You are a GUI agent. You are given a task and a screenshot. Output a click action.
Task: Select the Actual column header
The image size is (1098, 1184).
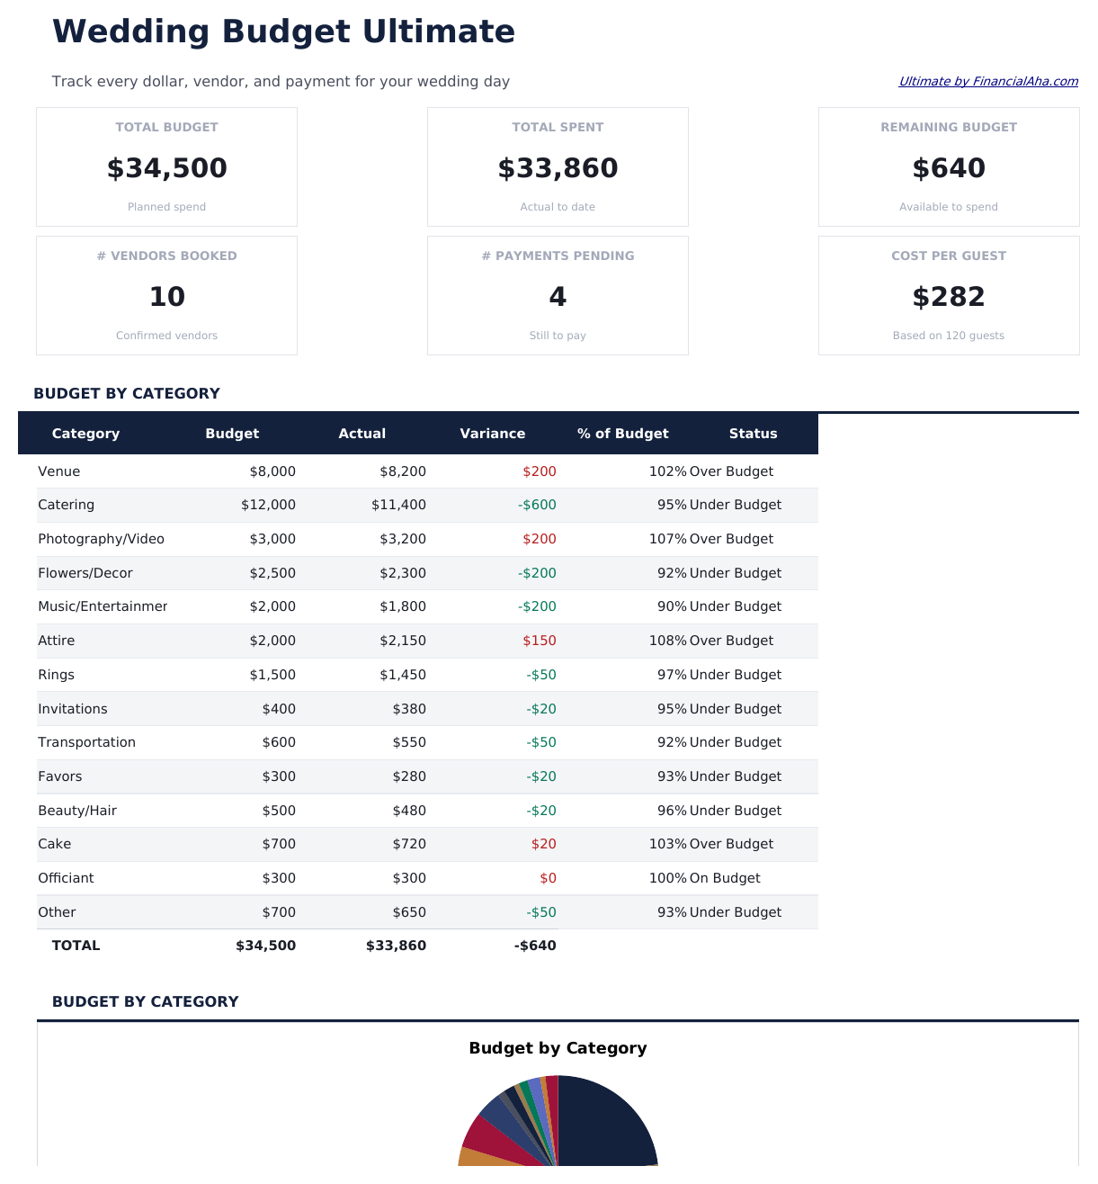[362, 434]
